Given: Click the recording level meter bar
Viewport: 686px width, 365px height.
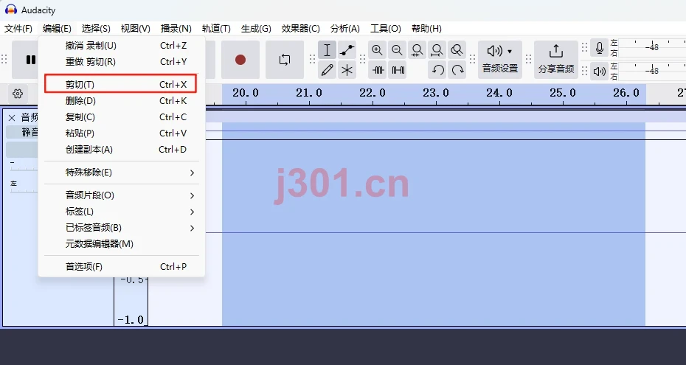Looking at the screenshot, I should point(652,47).
